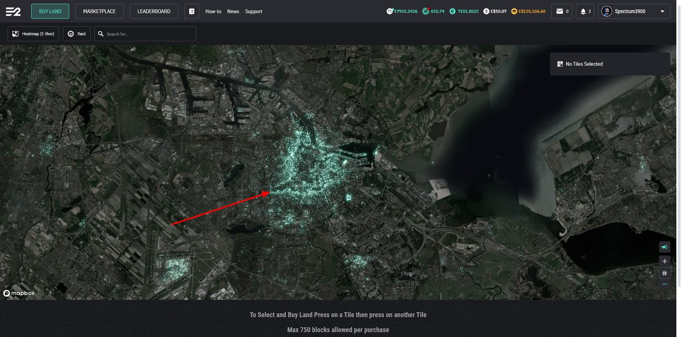Click the Earth 2 logo

click(x=13, y=12)
